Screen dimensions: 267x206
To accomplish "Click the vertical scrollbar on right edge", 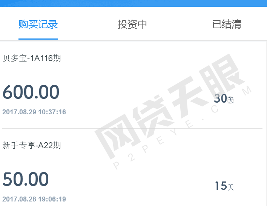I will click(x=266, y=123).
